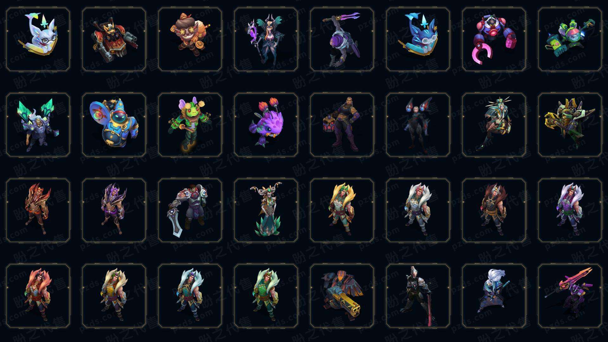
Task: Choose the purple character with pink rifle
Action: tap(570, 296)
